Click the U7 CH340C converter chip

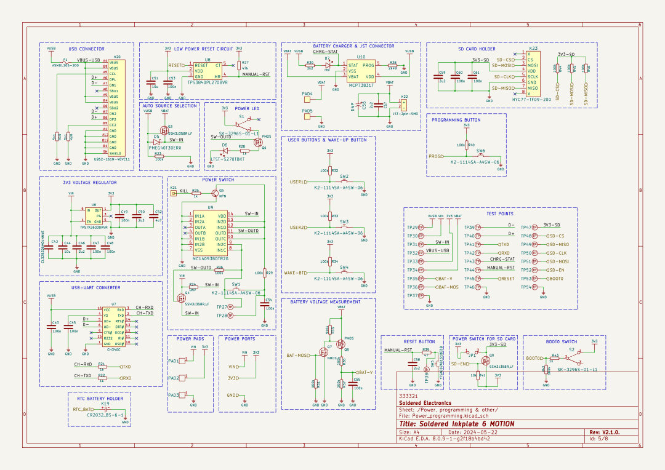coord(114,327)
